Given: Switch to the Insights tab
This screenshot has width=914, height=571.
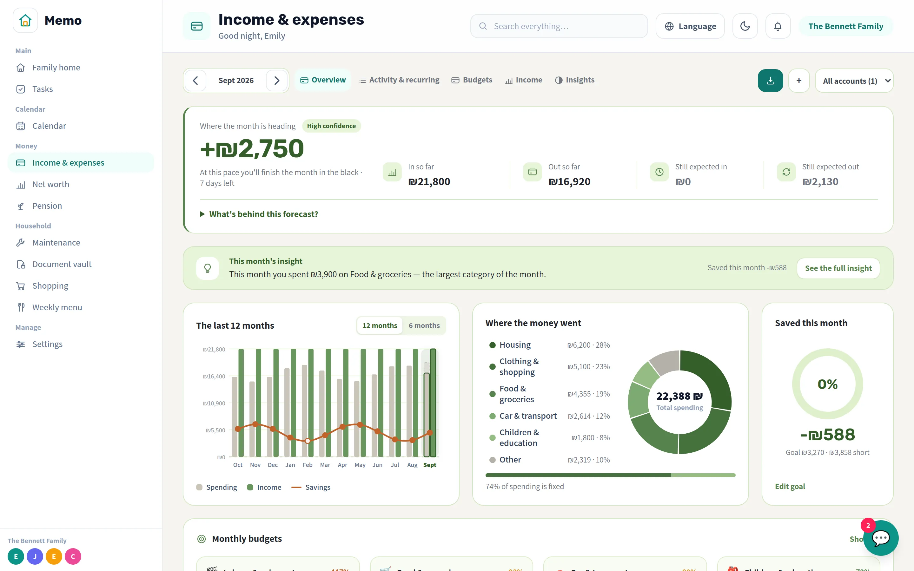Looking at the screenshot, I should tap(575, 80).
